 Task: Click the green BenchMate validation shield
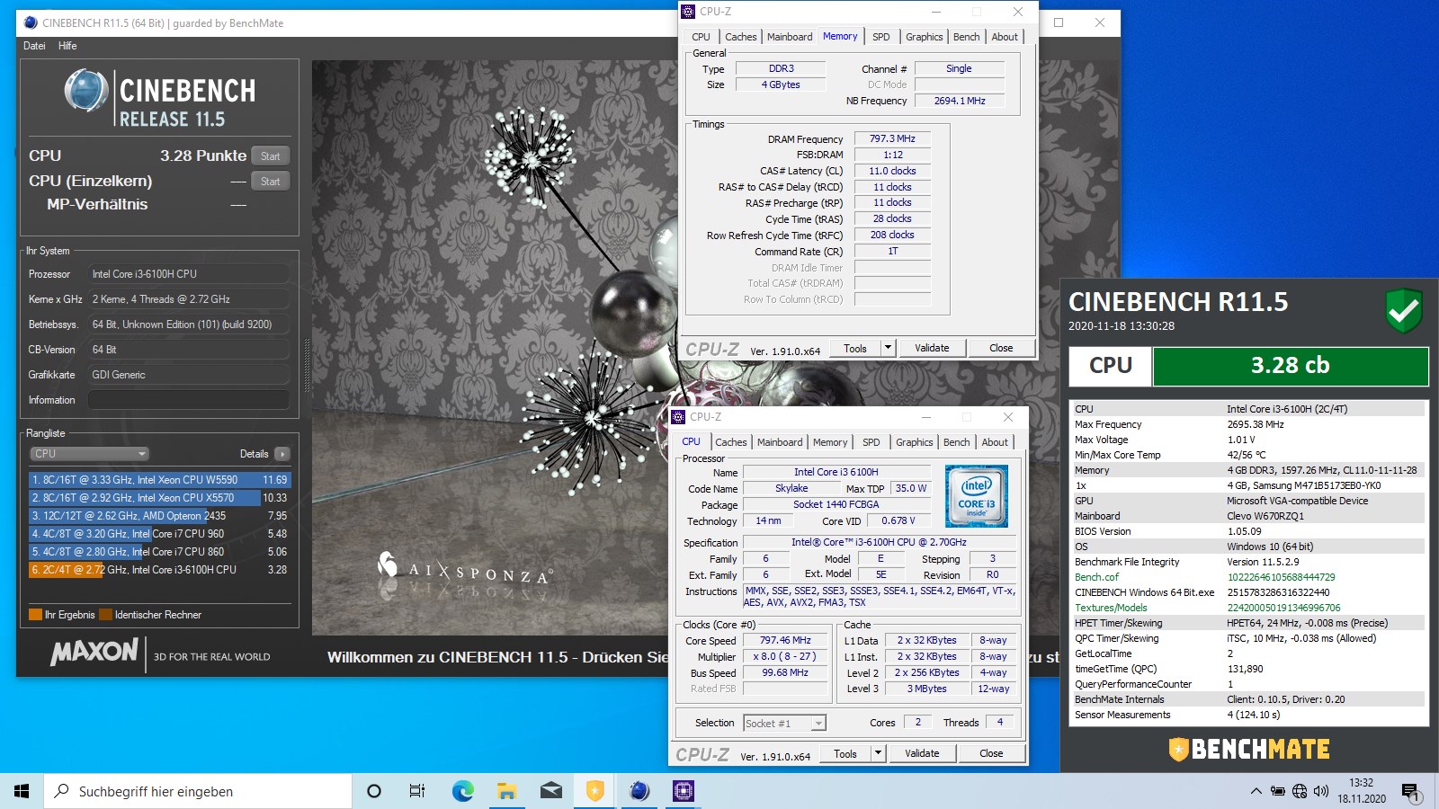click(1403, 311)
